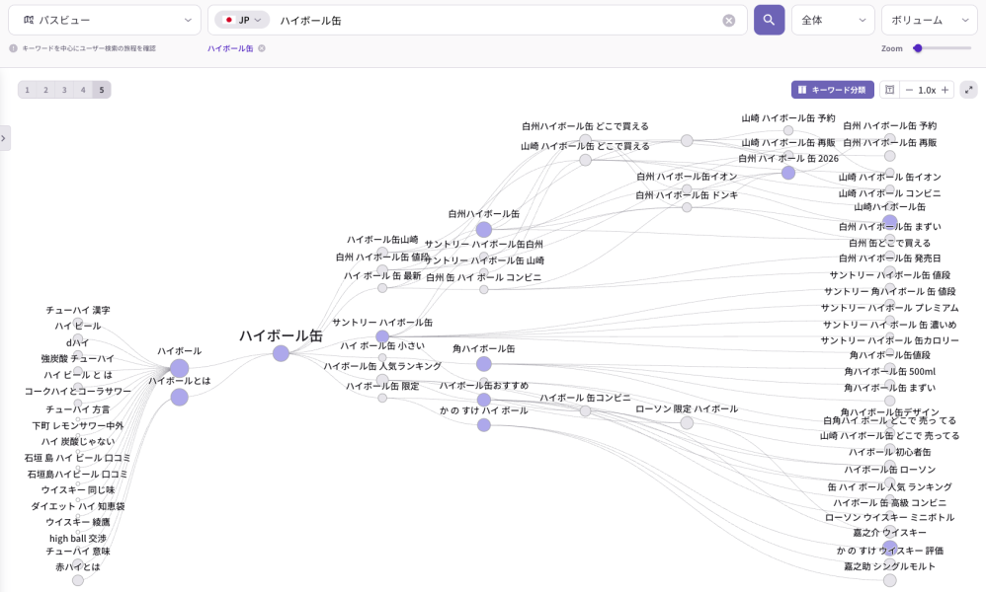The image size is (986, 592).
Task: Select depth level 2 tab
Action: 45,90
